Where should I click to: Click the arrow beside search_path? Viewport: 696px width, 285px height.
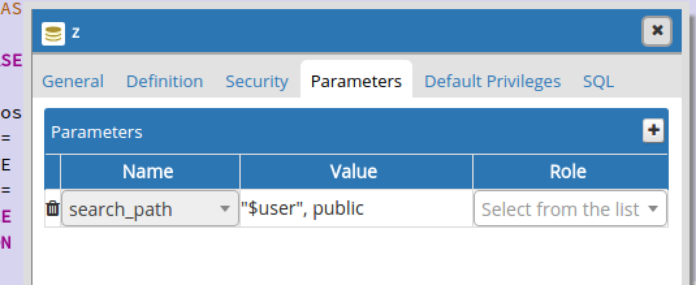[225, 209]
